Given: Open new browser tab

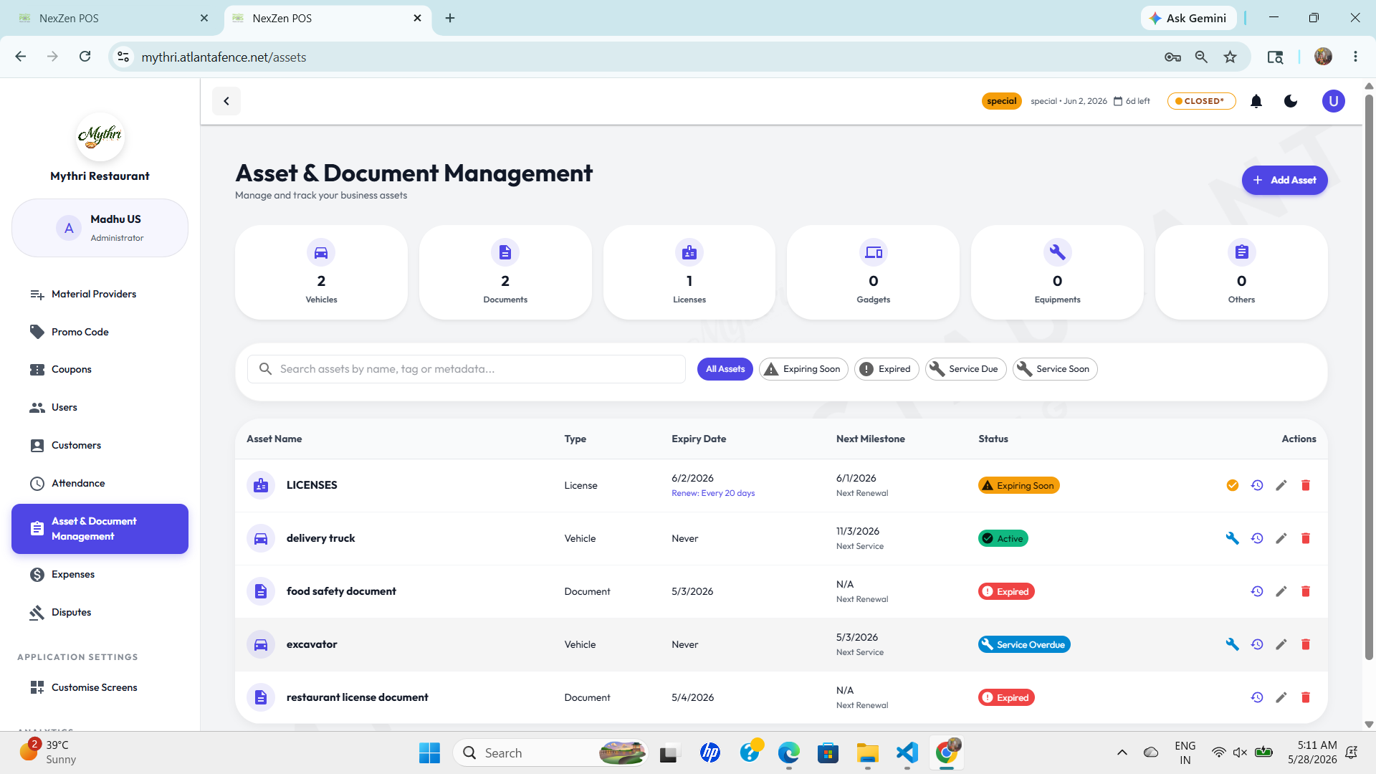Looking at the screenshot, I should click(450, 18).
